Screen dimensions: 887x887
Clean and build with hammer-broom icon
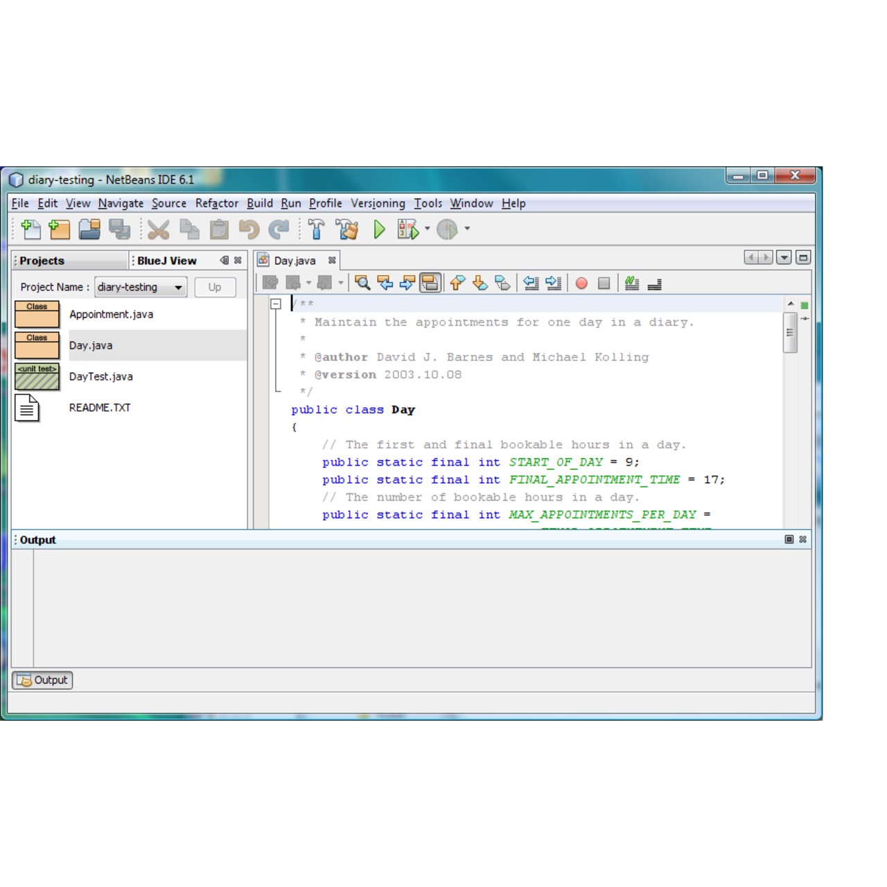tap(347, 229)
